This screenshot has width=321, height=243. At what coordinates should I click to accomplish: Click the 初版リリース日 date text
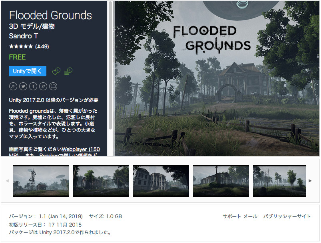(x=45, y=225)
